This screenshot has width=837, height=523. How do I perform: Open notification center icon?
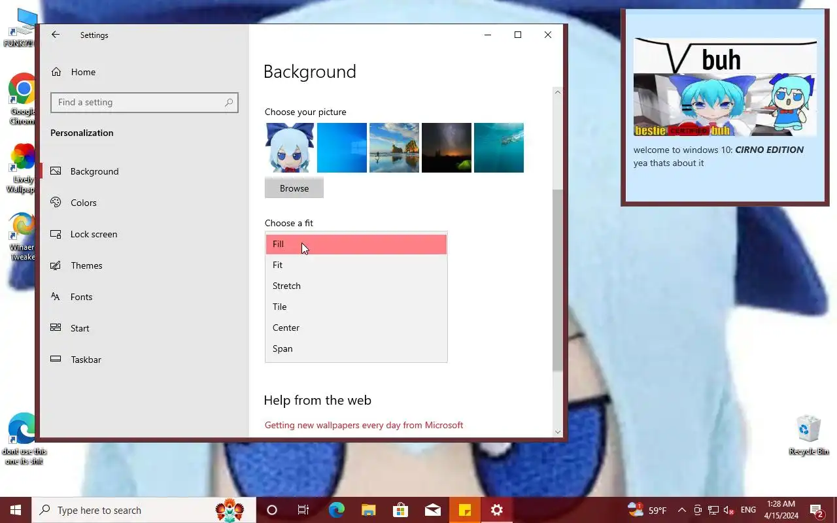pyautogui.click(x=817, y=510)
